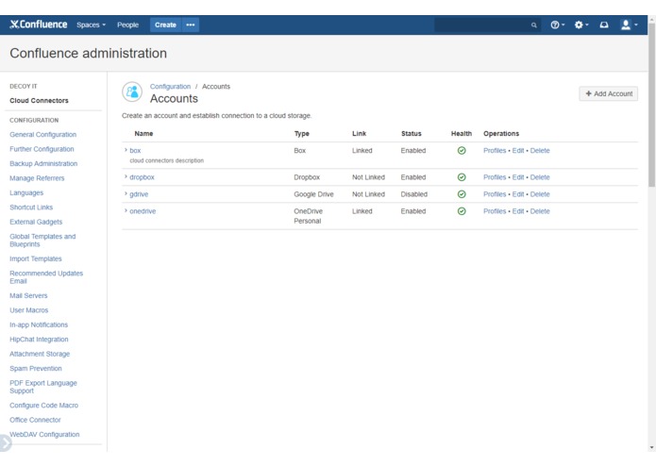656x466 pixels.
Task: Edit the gdrive account
Action: pos(518,194)
